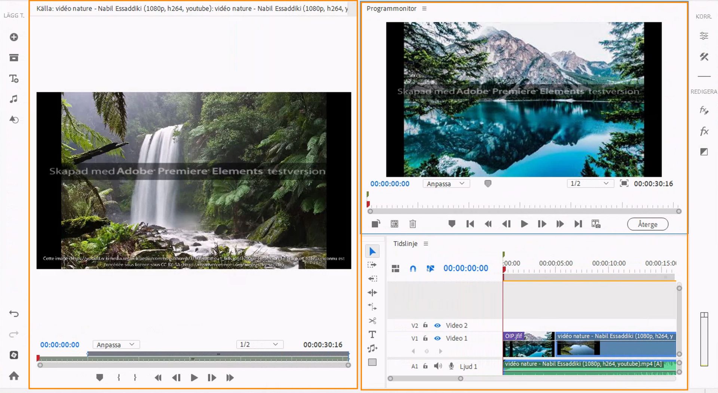
Task: Select the Track Select Forward tool
Action: point(372,265)
